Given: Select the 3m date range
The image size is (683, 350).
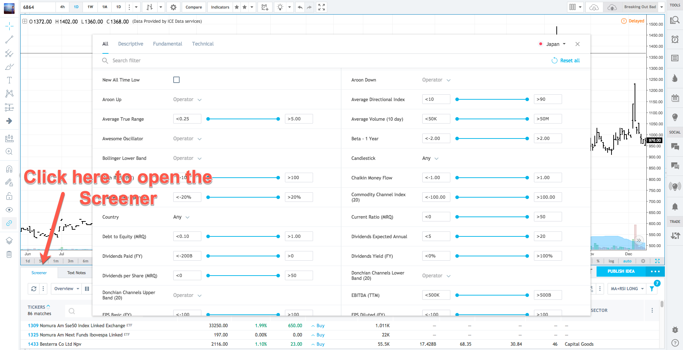Looking at the screenshot, I should pos(71,261).
